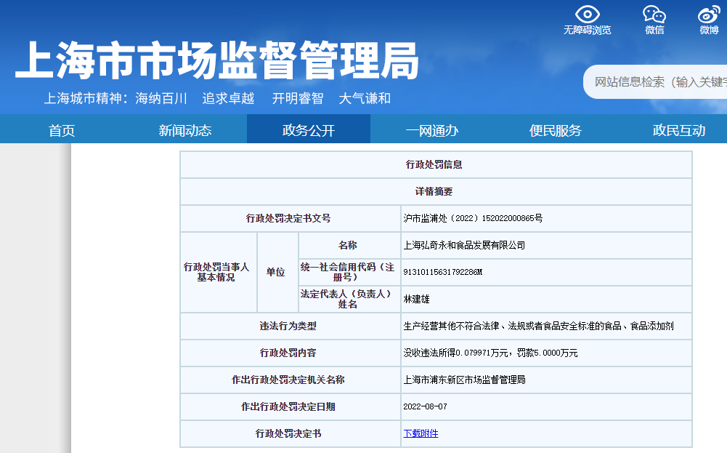Select decision date 2022-08-07

[425, 406]
